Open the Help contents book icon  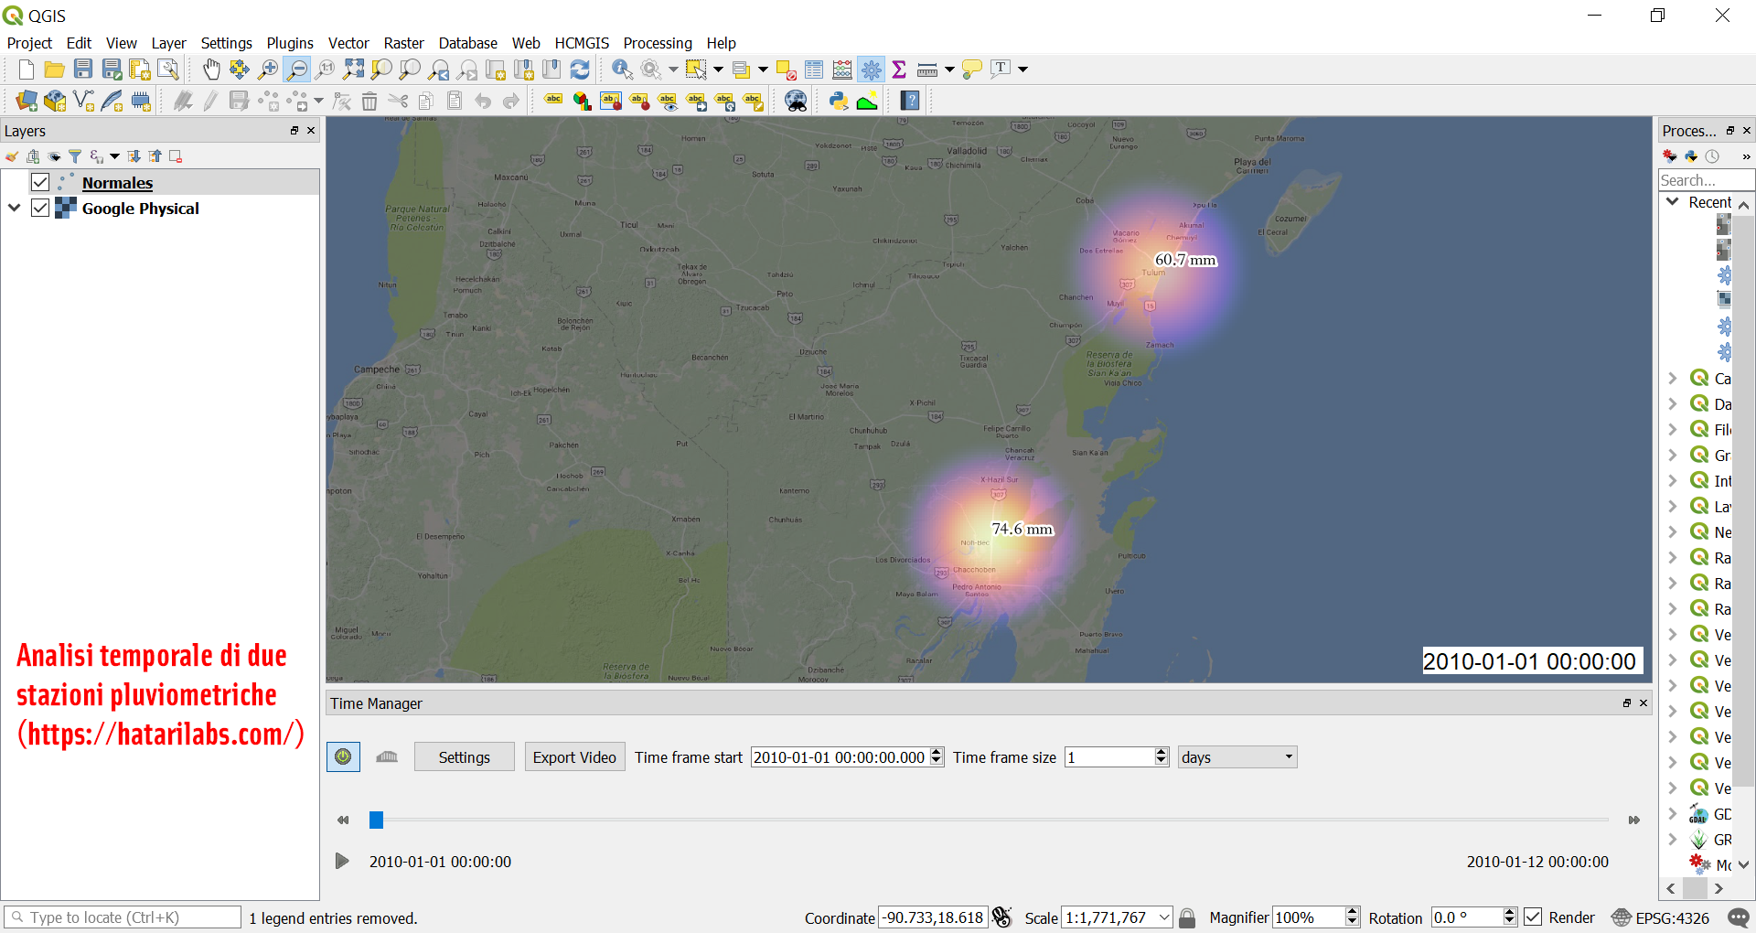[x=910, y=101]
